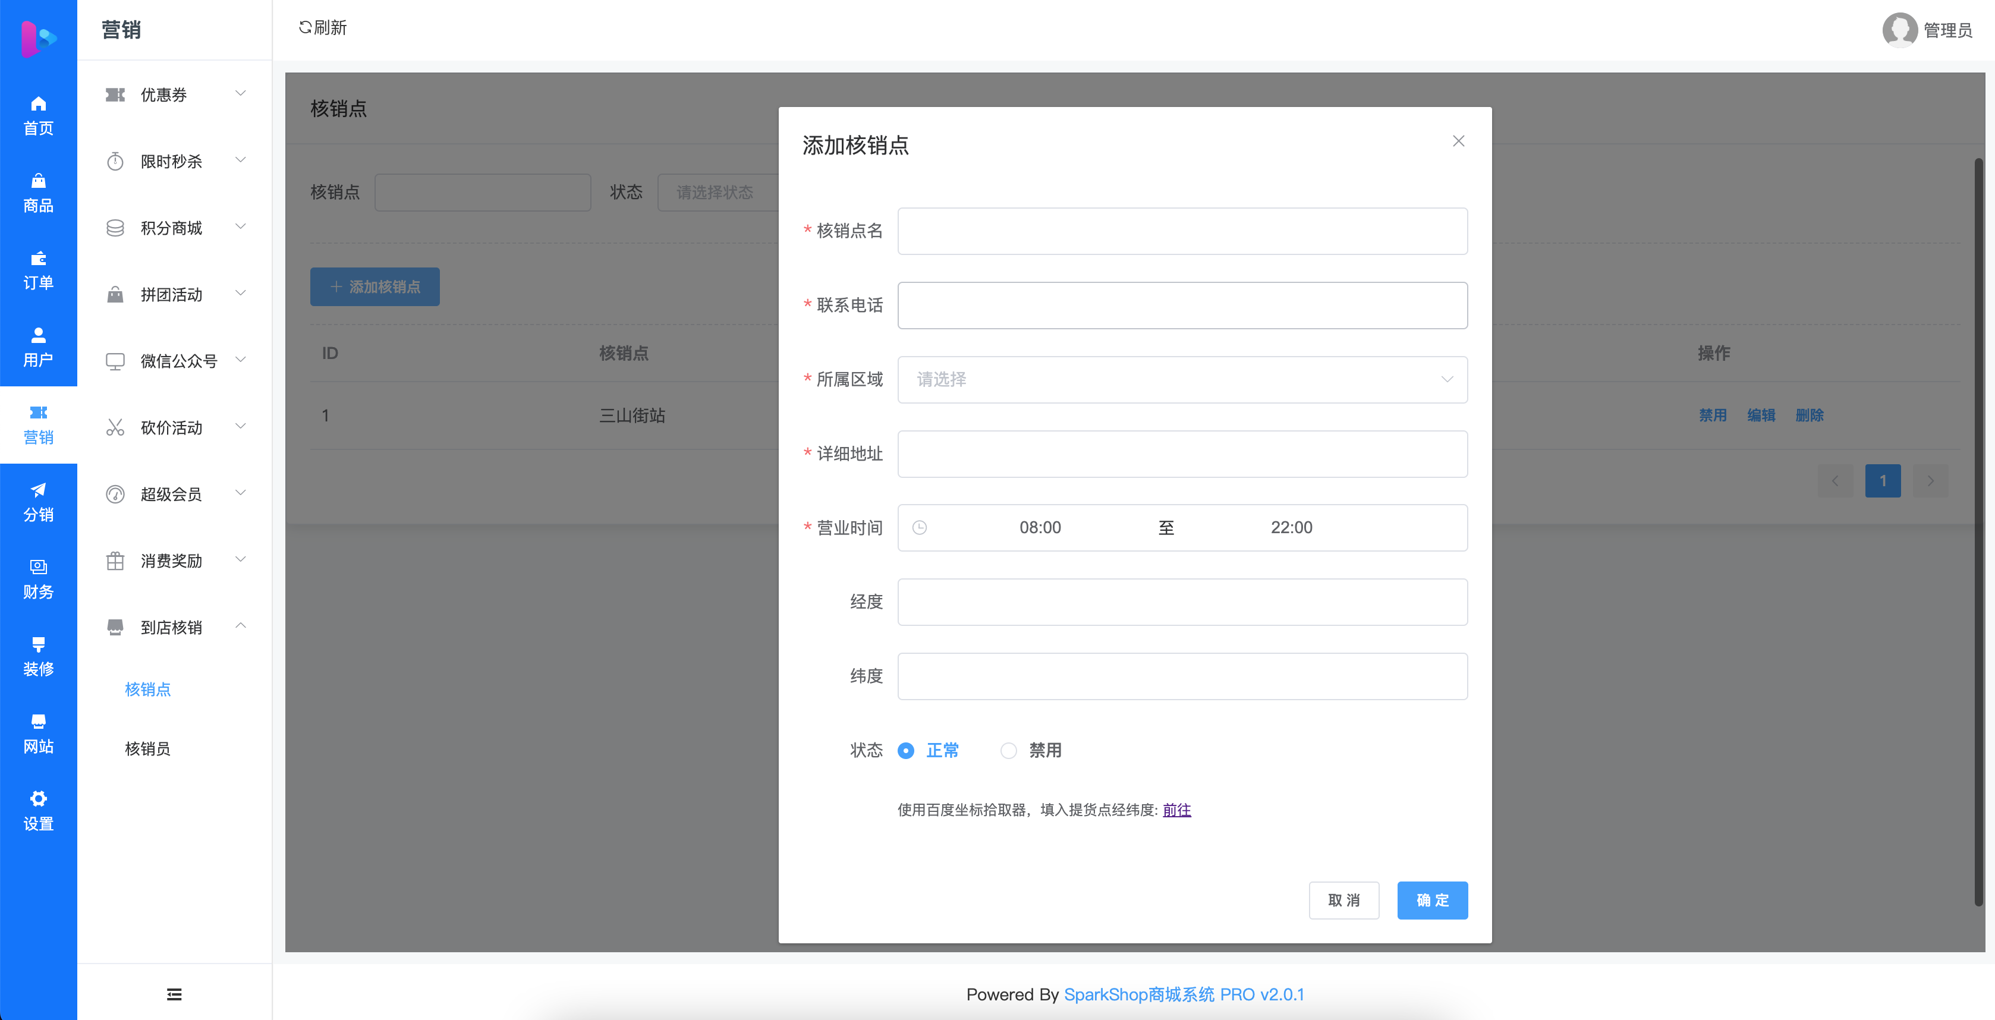This screenshot has height=1020, width=1995.
Task: Set the 22:00 end time
Action: (1291, 527)
